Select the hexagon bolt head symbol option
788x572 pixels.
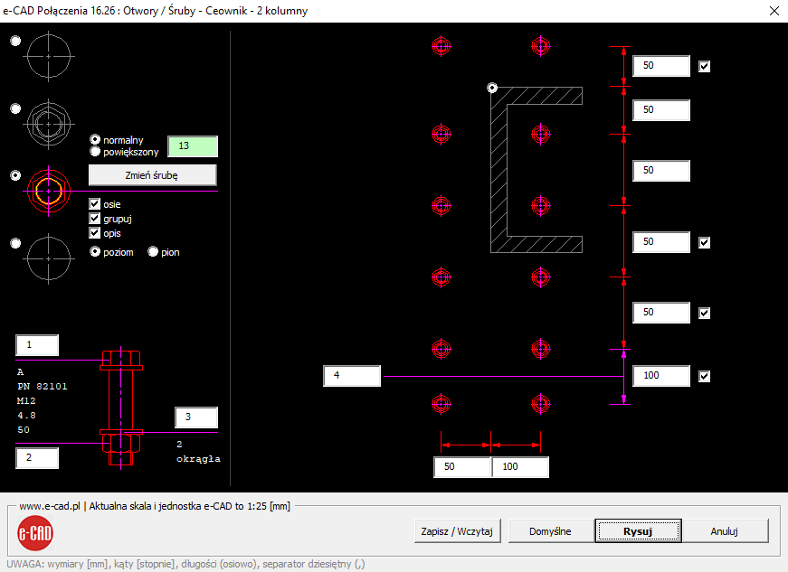pos(15,108)
